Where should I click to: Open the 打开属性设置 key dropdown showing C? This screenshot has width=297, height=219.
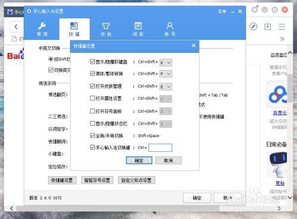(x=166, y=99)
